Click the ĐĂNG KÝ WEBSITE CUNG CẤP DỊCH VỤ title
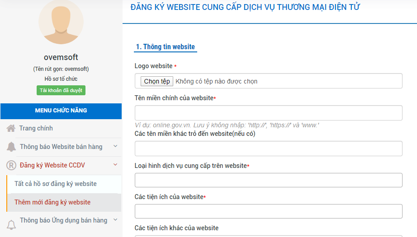Viewport: 417px width, 237px height. 245,7
